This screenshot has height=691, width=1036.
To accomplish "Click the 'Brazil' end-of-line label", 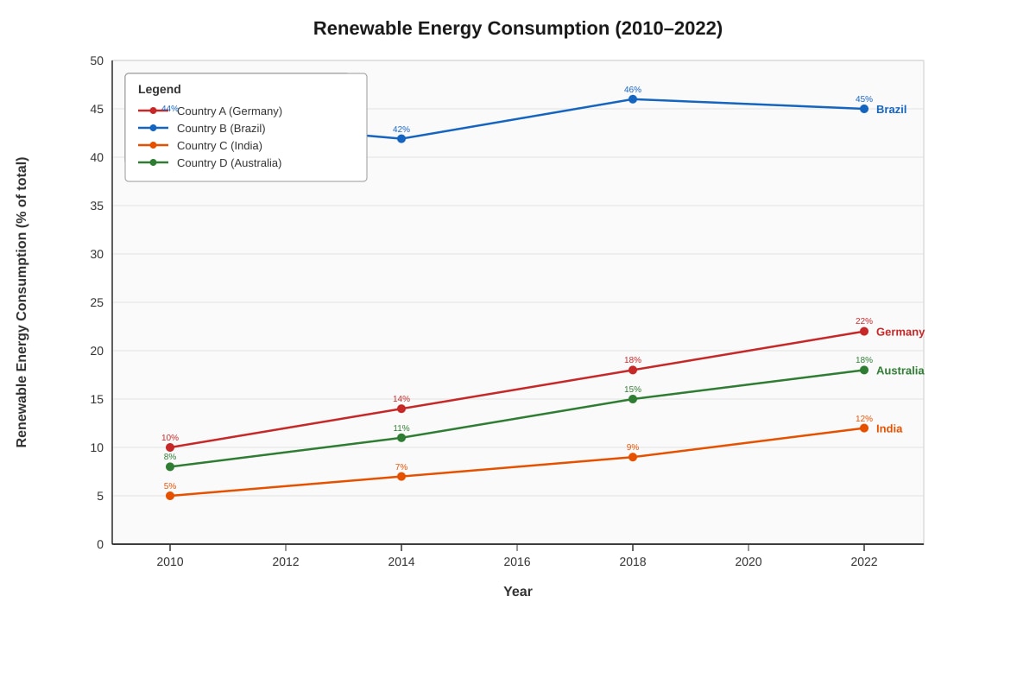I will (x=891, y=110).
